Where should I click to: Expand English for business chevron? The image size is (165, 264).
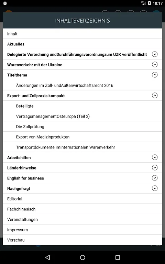[x=155, y=178]
